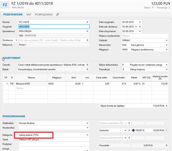Screen dimensions: 172x151
Task: Expand Data oryginału date dropdown
Action: [140, 22]
